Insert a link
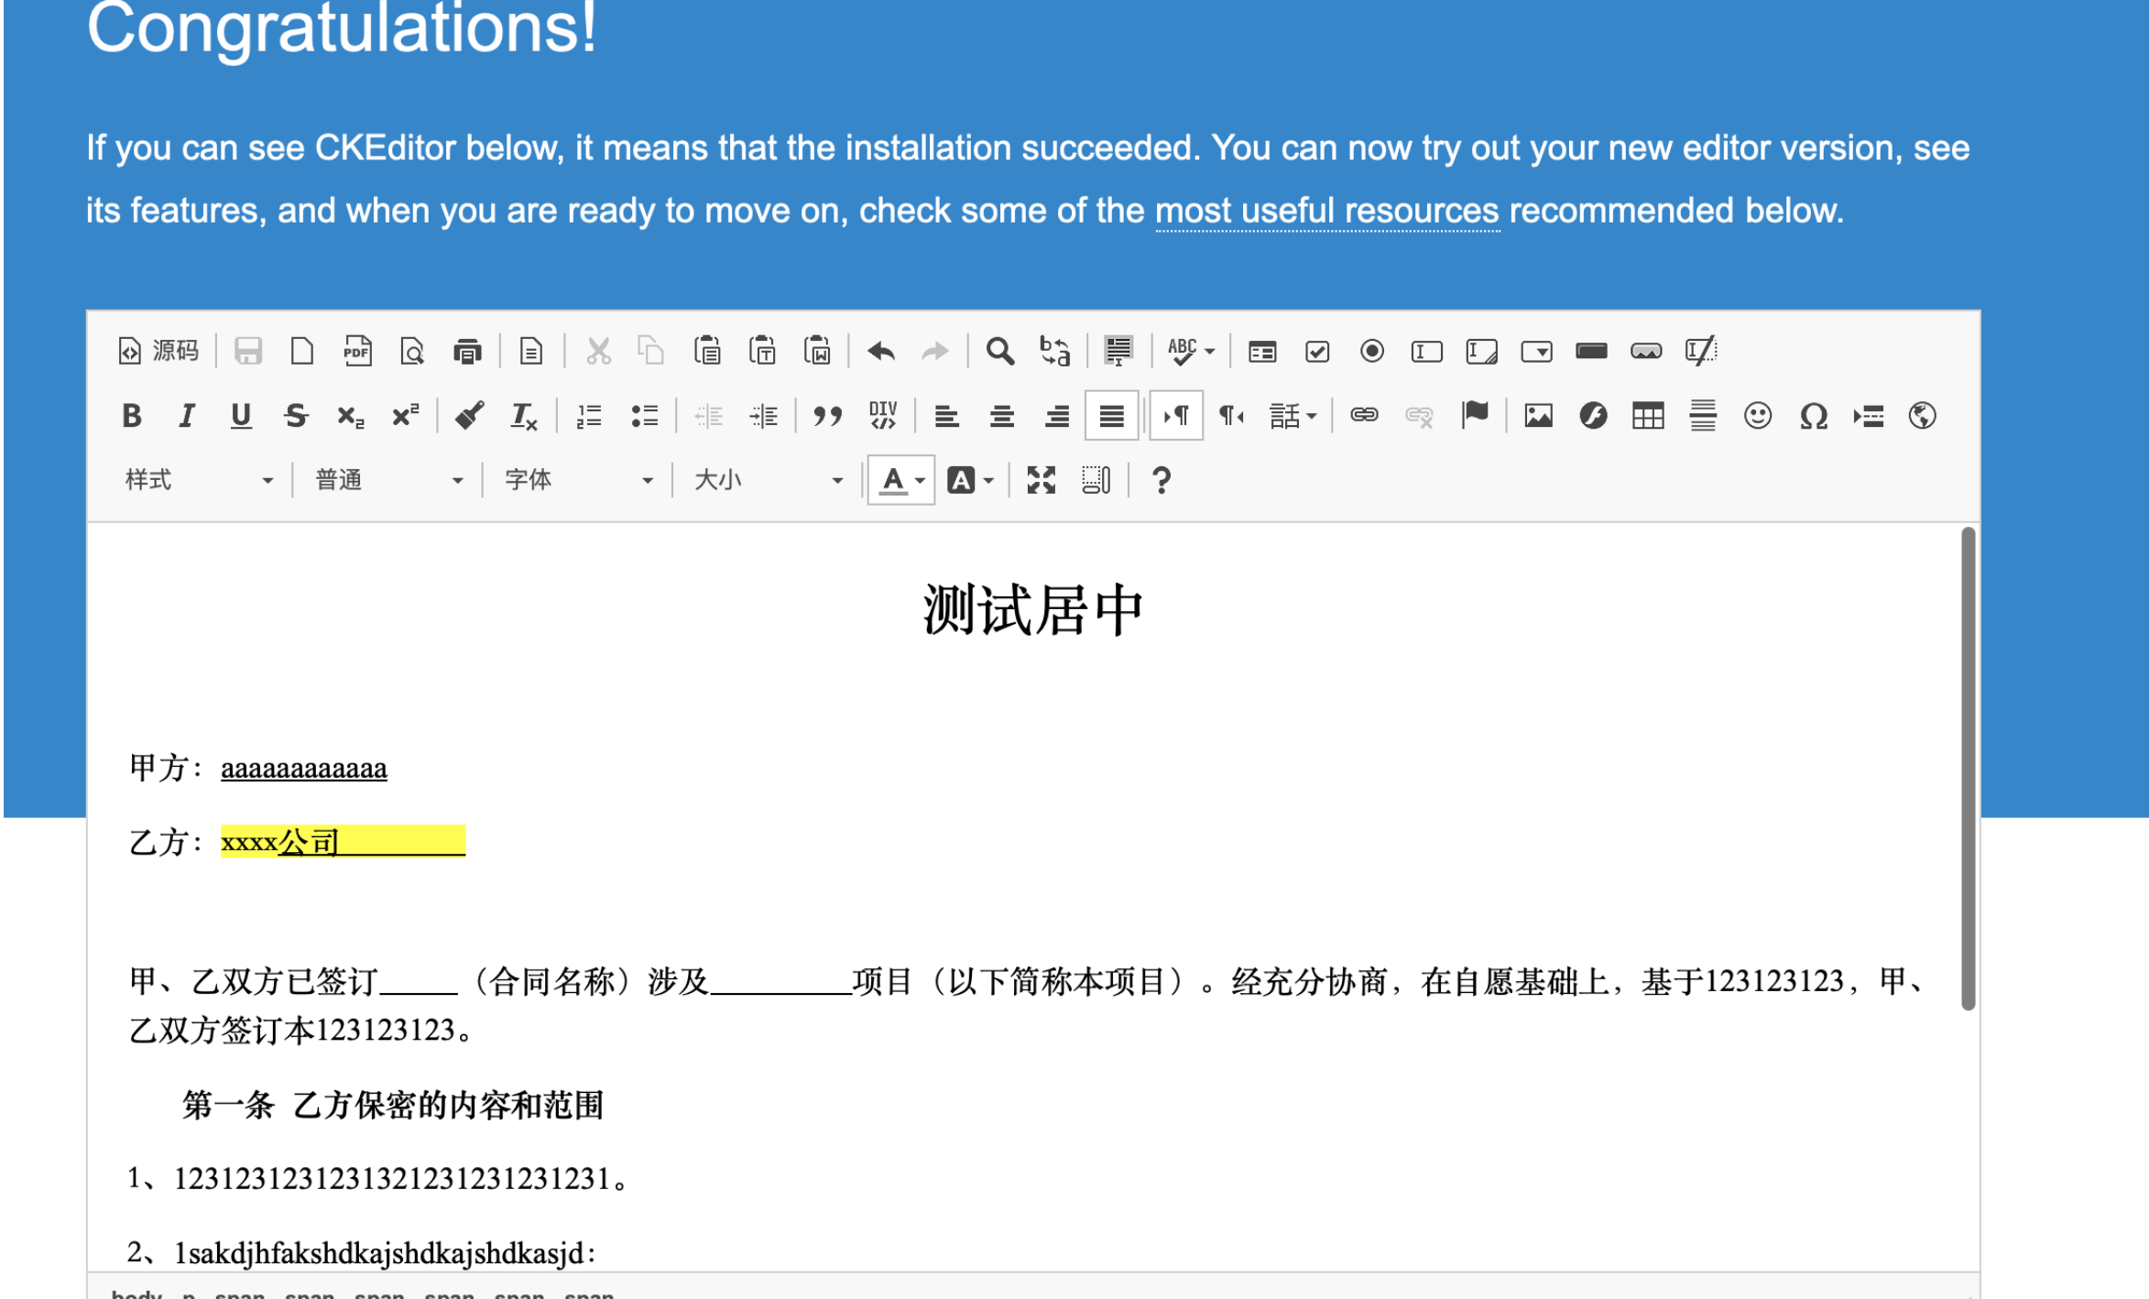Viewport: 2149px width, 1299px height. click(x=1364, y=416)
